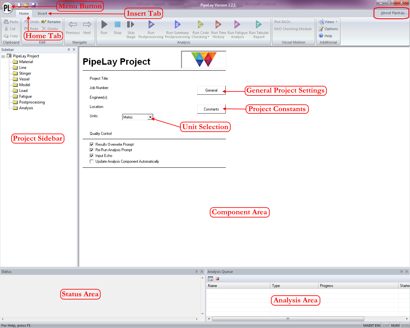Click the Skip Stage icon

pos(131,25)
